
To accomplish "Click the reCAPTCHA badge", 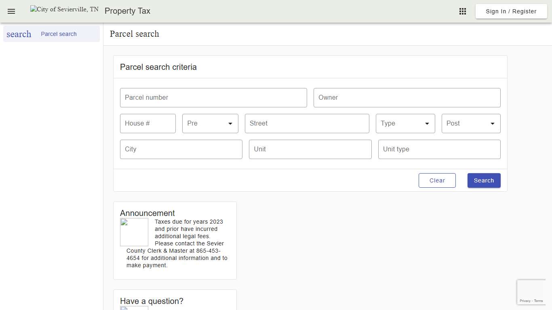I will pos(531,291).
